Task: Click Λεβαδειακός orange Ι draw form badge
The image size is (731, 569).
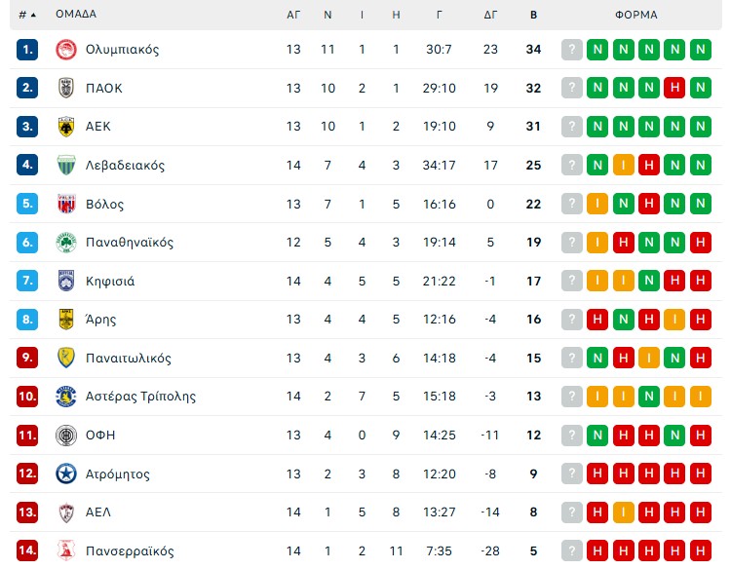Action: click(623, 166)
